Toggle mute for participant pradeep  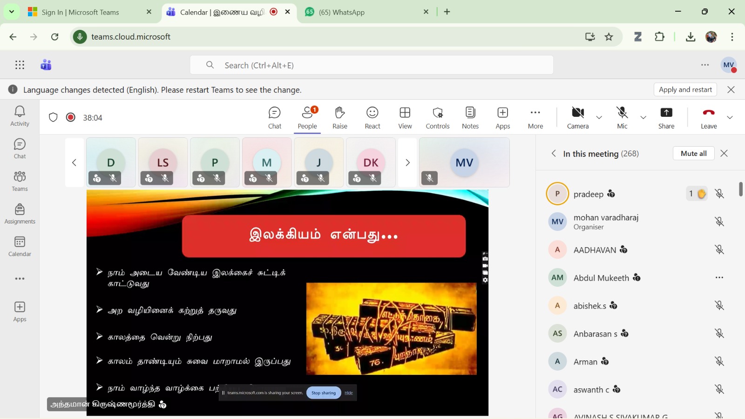coord(719,194)
